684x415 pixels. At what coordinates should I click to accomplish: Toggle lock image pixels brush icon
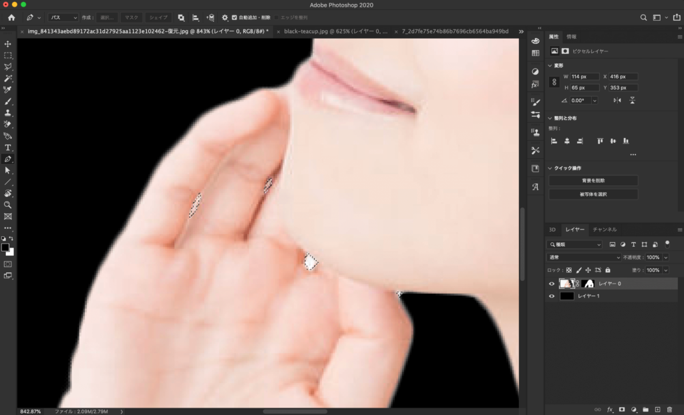(x=579, y=270)
